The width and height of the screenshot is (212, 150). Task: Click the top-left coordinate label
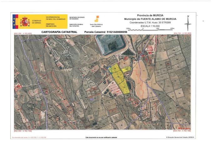tap(23, 33)
